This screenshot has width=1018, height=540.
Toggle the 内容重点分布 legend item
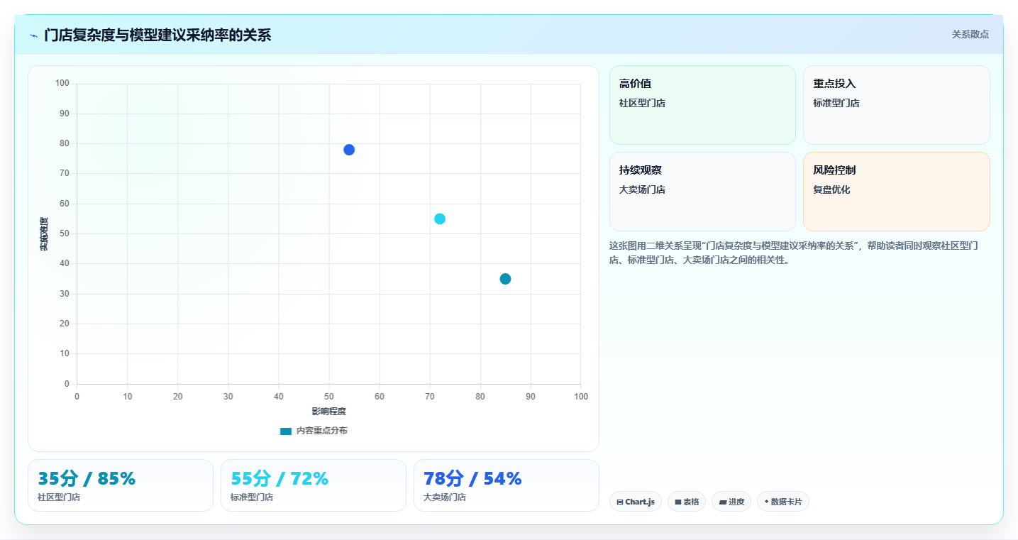(314, 431)
